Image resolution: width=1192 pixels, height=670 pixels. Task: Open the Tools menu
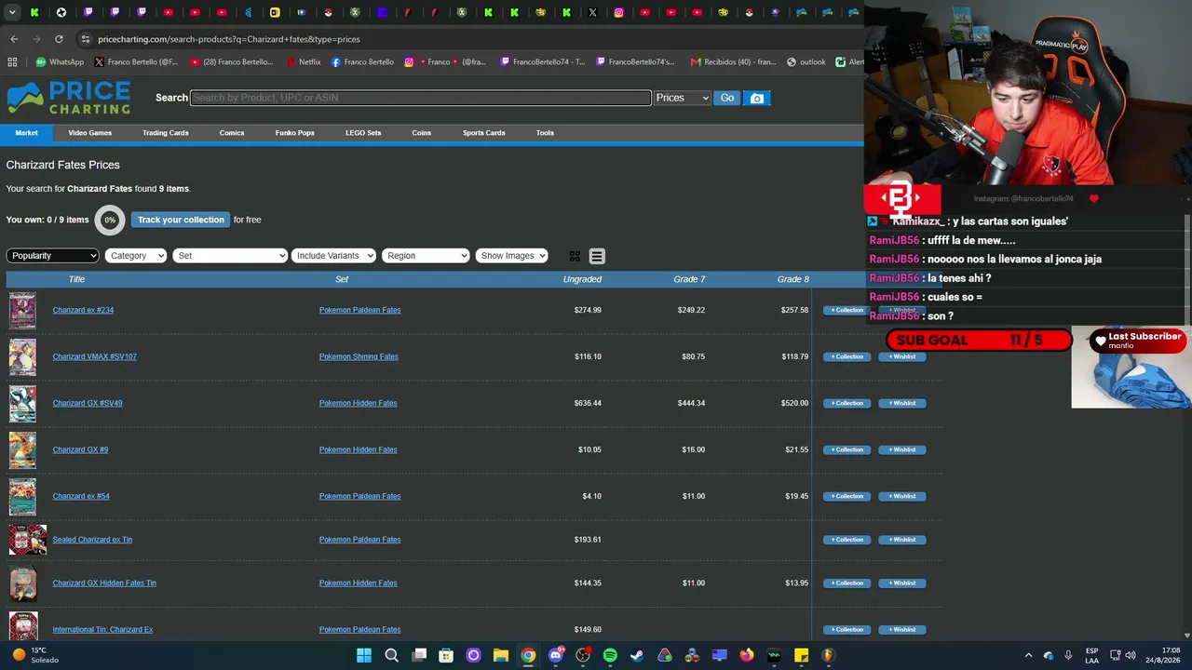(x=545, y=133)
